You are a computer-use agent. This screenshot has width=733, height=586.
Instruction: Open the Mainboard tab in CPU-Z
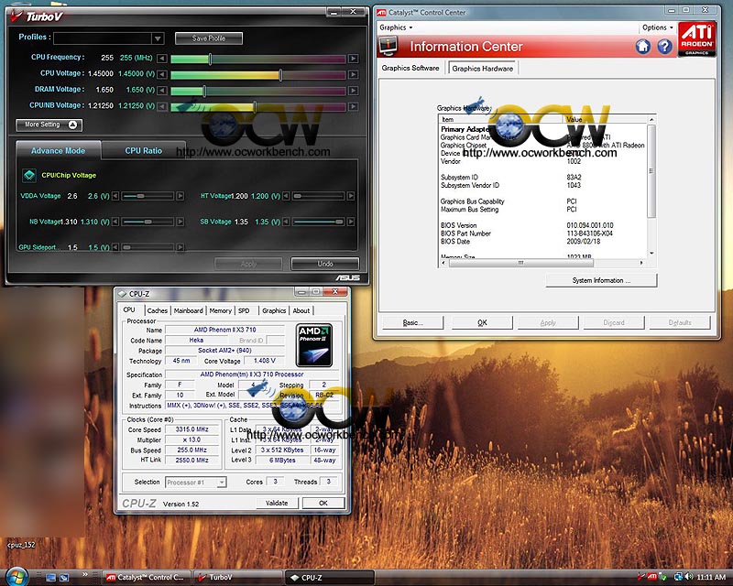(189, 310)
